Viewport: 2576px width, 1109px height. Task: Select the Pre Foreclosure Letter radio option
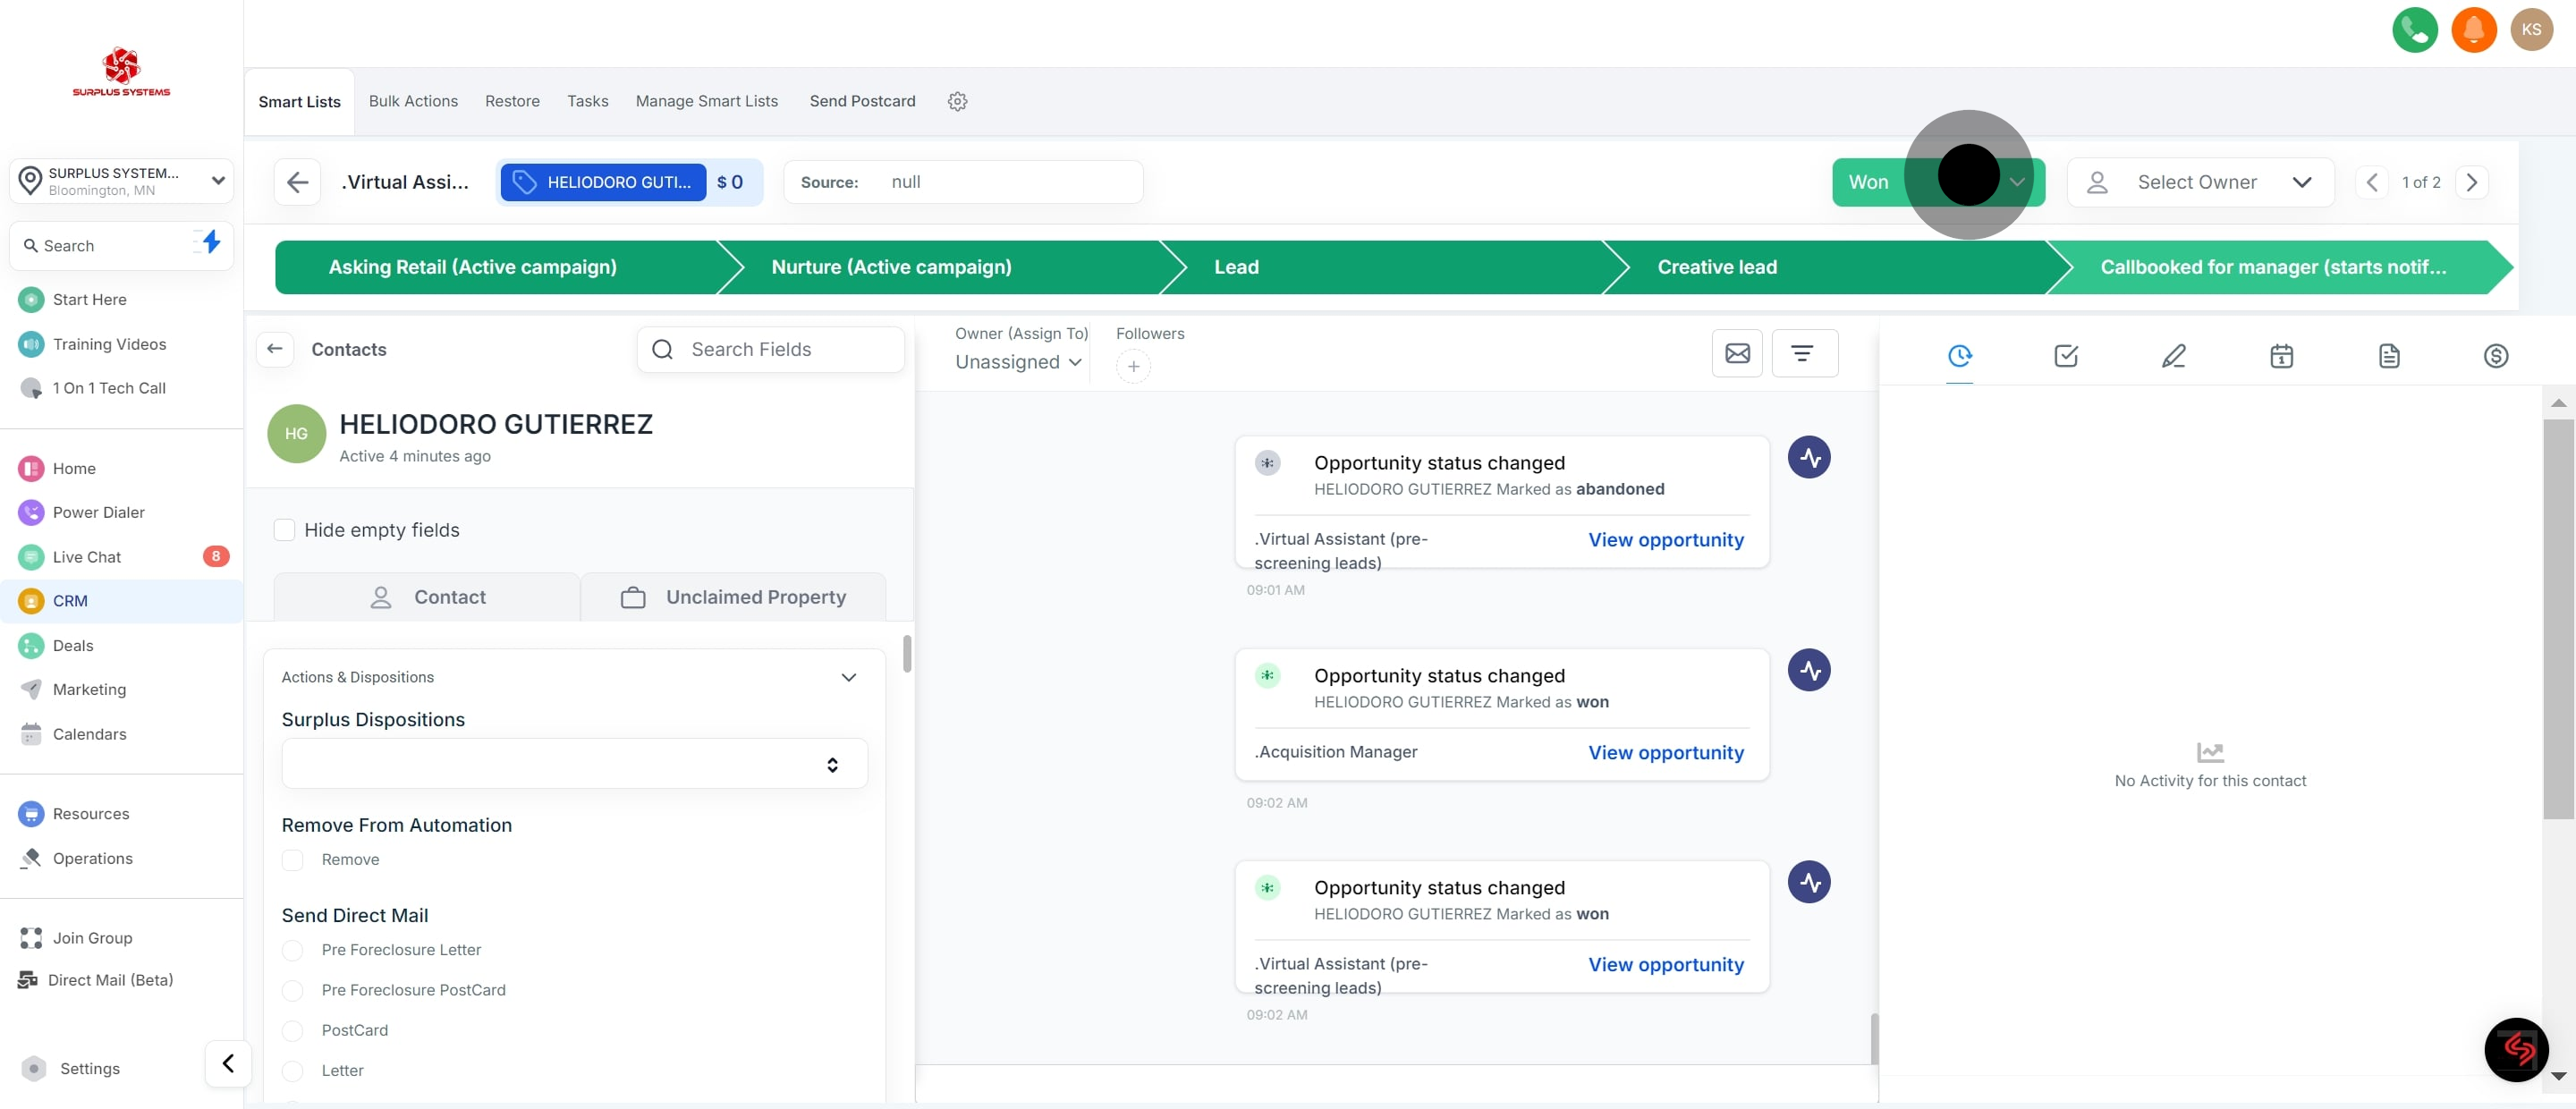[293, 950]
